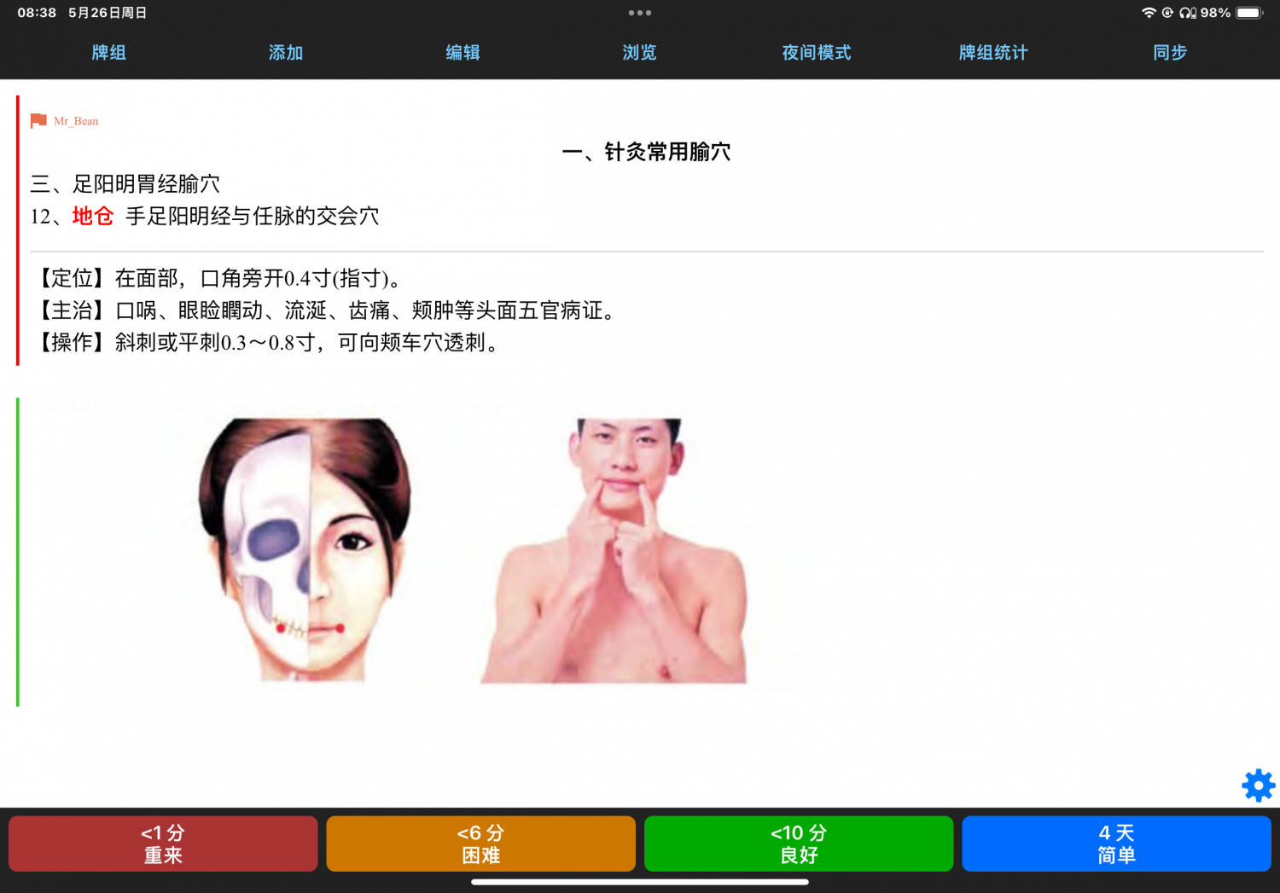Rate card as 重来 (<1 分)
This screenshot has height=893, width=1280.
(x=163, y=844)
